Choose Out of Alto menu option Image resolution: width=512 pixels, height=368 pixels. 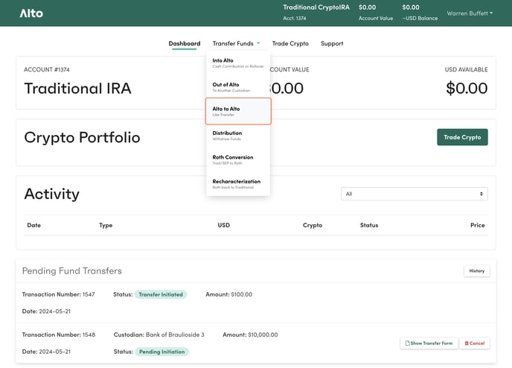point(238,87)
